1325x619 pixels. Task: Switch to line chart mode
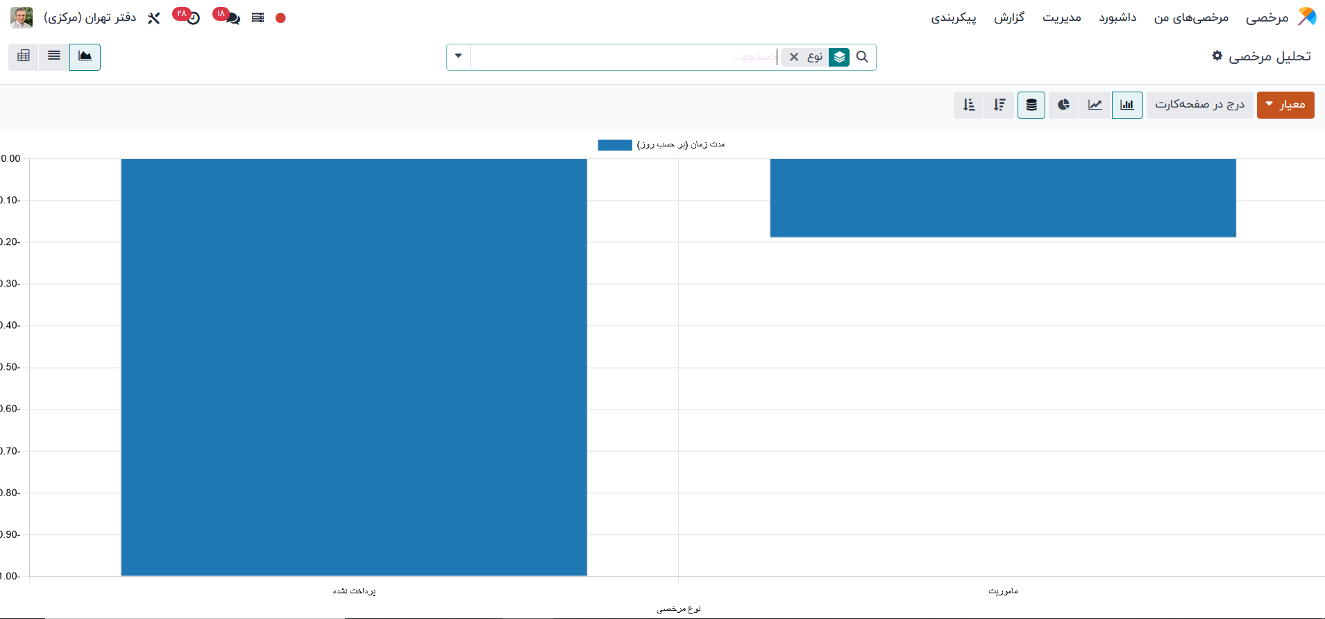(x=1095, y=105)
